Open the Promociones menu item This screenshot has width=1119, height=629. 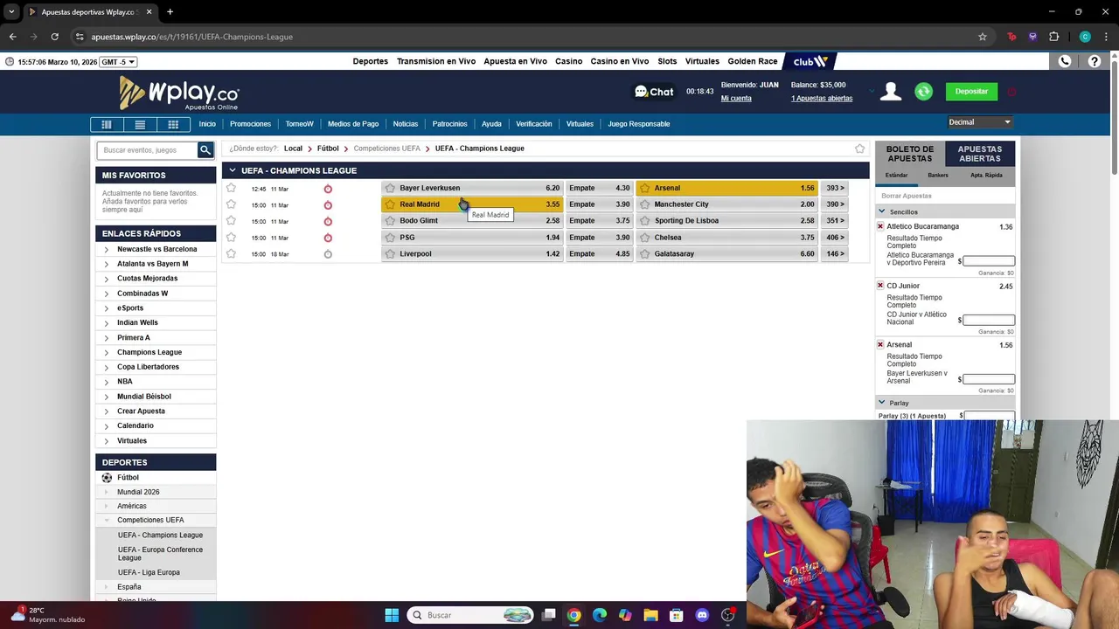click(250, 124)
